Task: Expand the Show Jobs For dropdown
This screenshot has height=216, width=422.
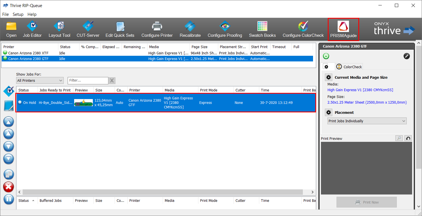Action: click(40, 81)
